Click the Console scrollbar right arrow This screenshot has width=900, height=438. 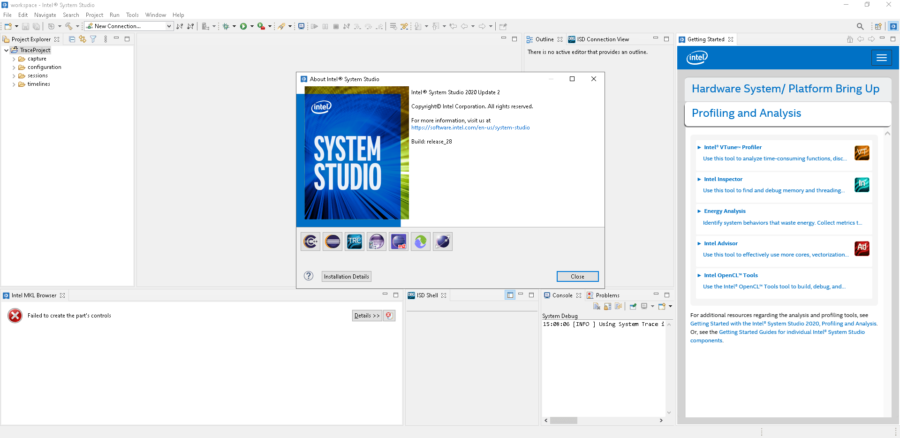pyautogui.click(x=661, y=420)
